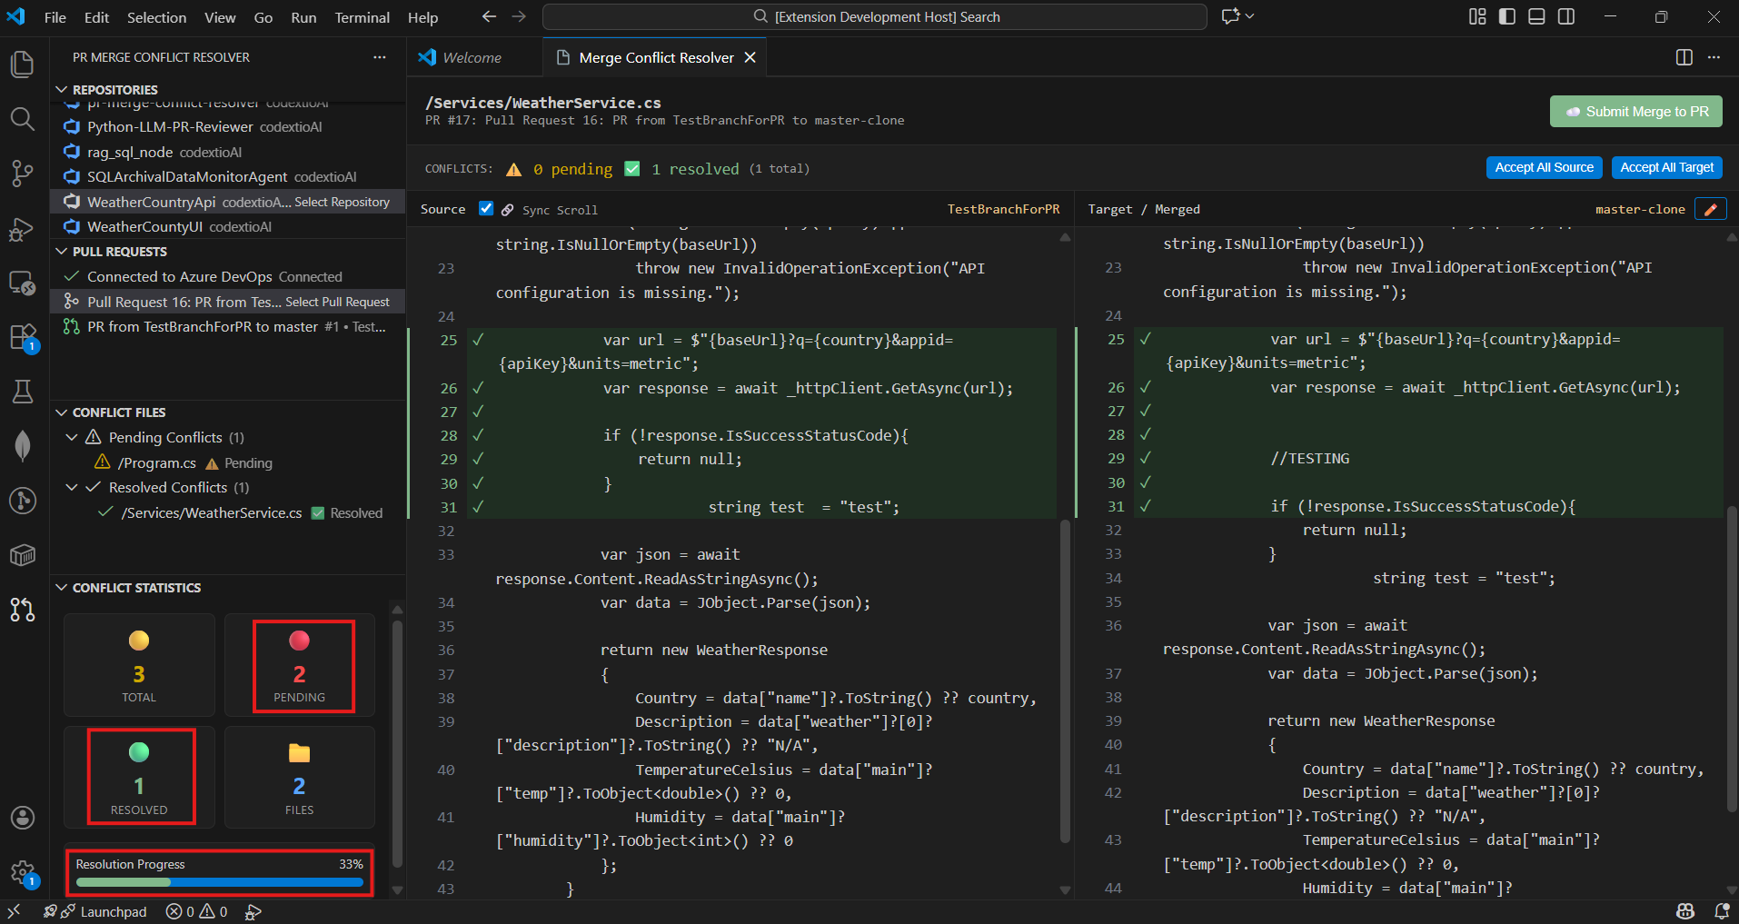The width and height of the screenshot is (1739, 924).
Task: Toggle check mark on source line 28
Action: [x=478, y=435]
